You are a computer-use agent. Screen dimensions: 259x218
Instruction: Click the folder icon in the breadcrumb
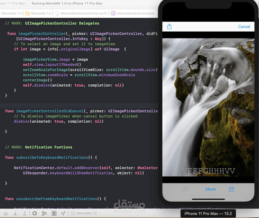pyautogui.click(x=28, y=13)
